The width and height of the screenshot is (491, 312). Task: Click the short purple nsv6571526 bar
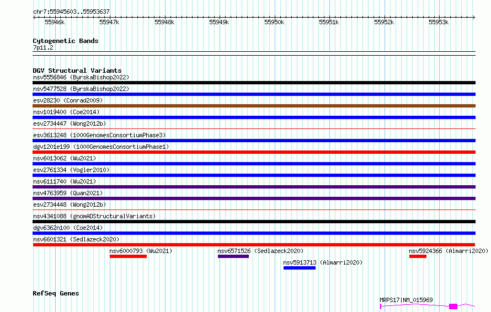233,256
